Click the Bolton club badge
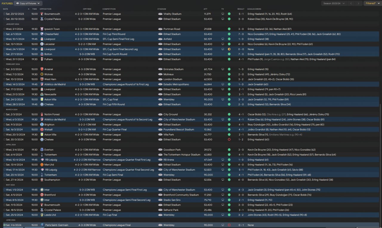The height and width of the screenshot is (228, 382). click(42, 54)
